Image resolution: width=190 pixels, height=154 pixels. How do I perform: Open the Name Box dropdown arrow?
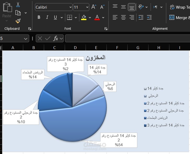tap(26, 39)
